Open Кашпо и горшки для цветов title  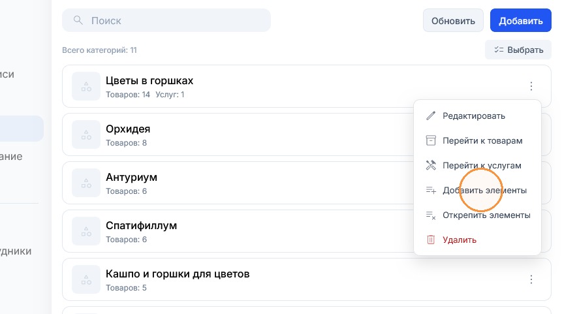pyautogui.click(x=178, y=274)
